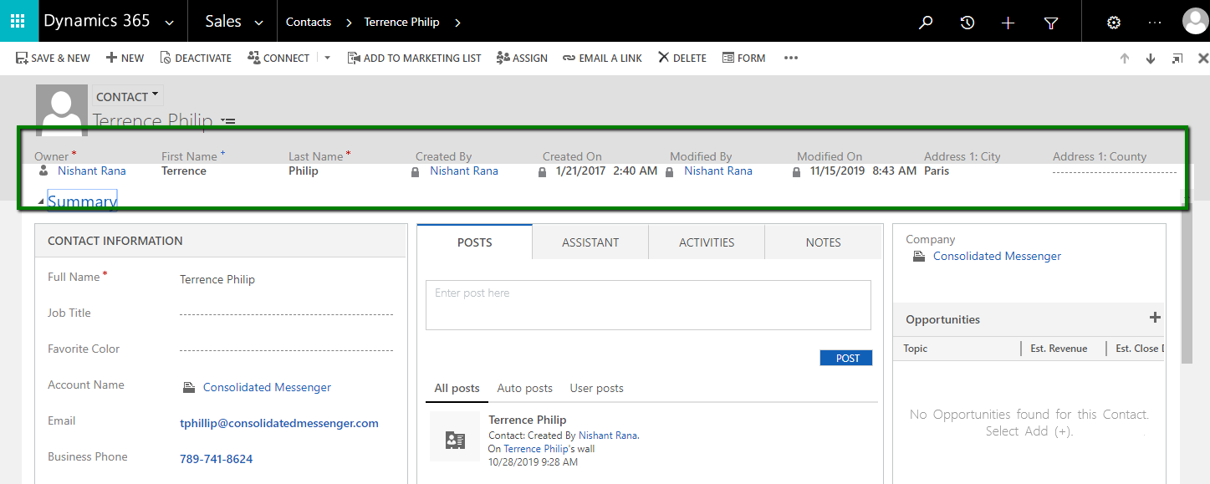Switch to the Activities tab

pyautogui.click(x=706, y=242)
